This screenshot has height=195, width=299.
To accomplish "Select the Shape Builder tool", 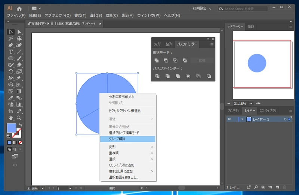I will [11, 85].
